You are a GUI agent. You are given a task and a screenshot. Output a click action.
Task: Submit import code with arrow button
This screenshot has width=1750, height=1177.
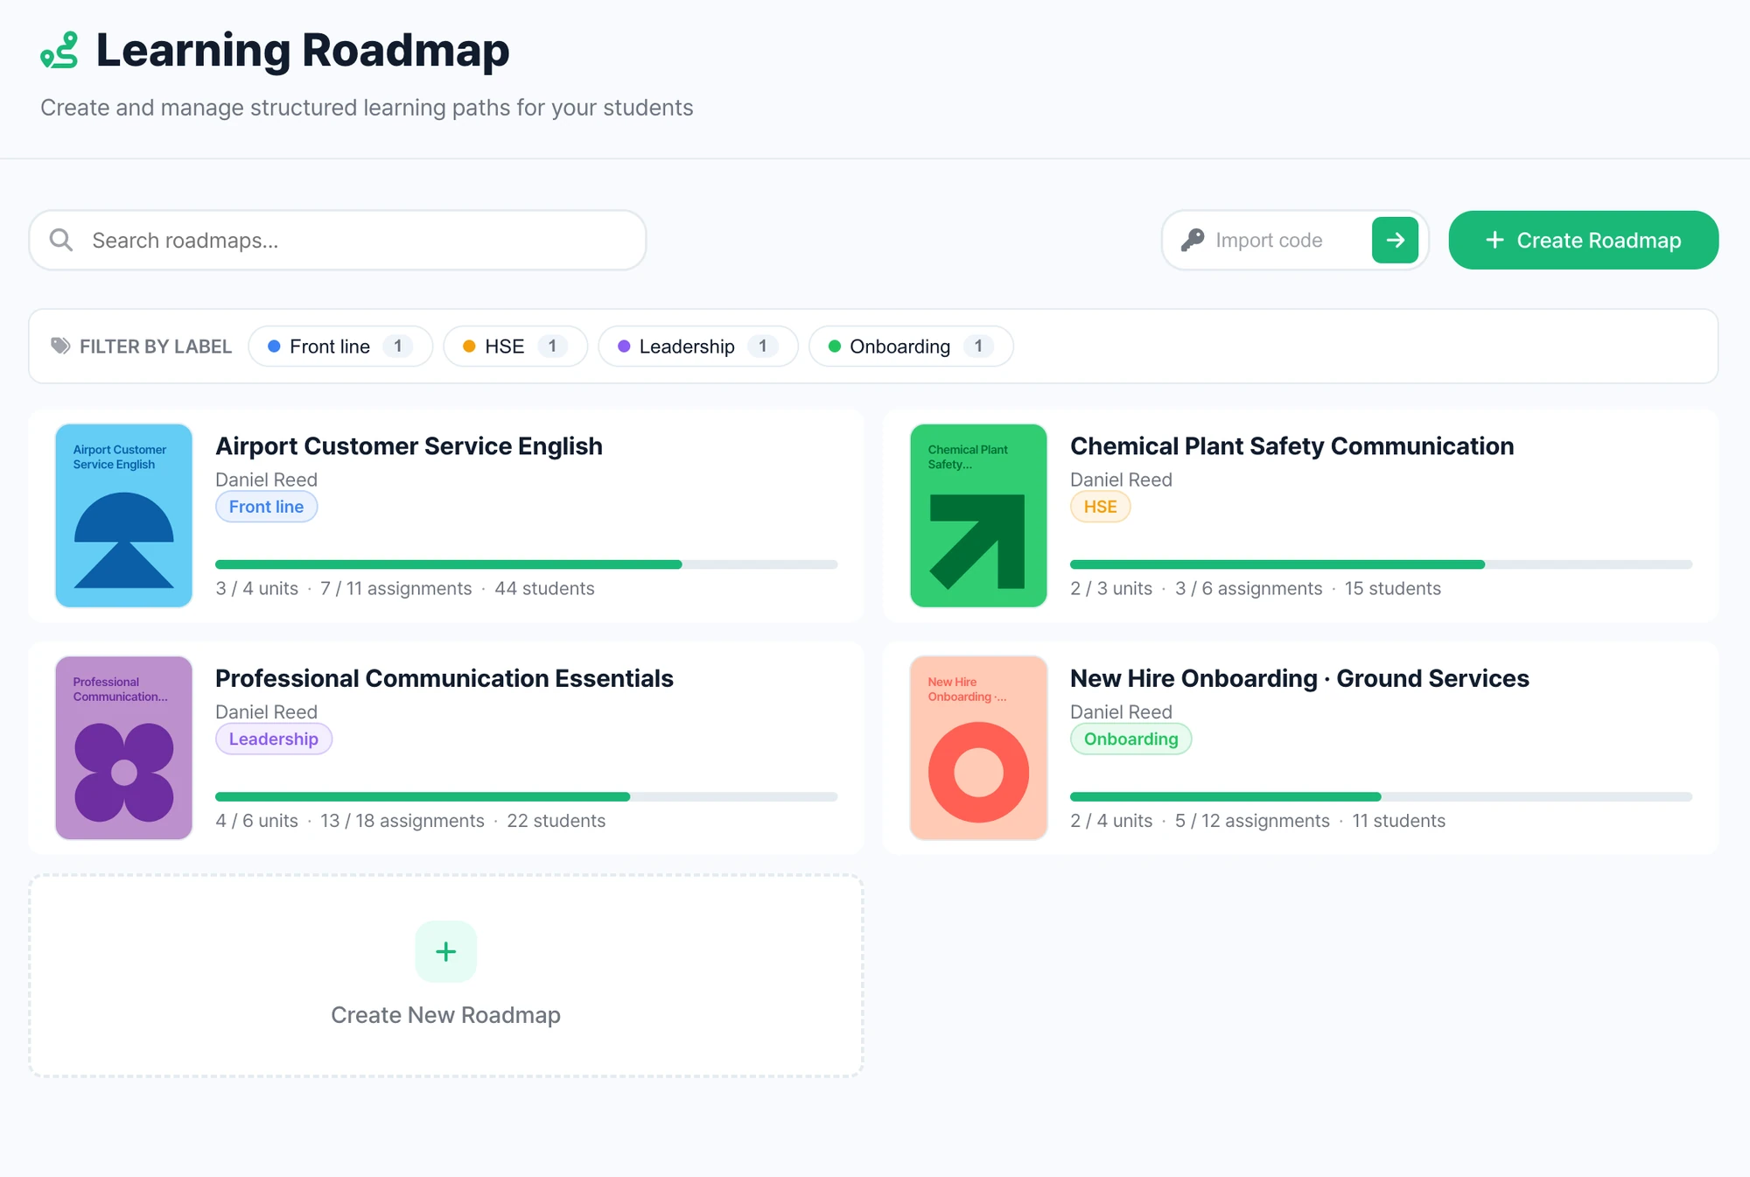[x=1395, y=240]
